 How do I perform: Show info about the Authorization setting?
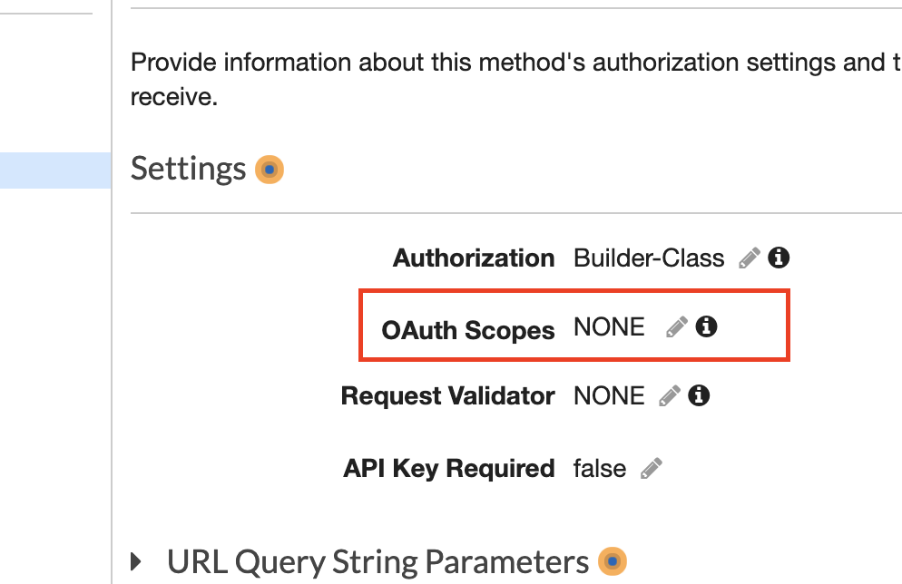779,258
